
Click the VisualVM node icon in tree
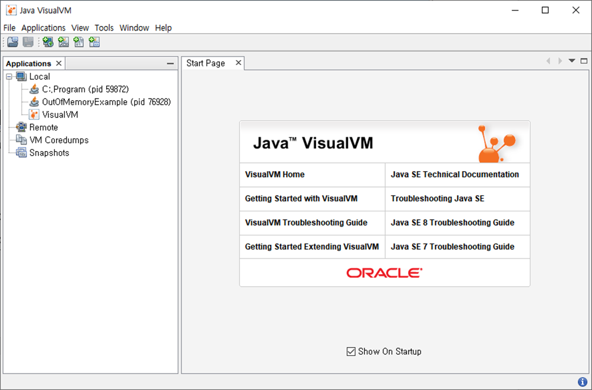[34, 114]
